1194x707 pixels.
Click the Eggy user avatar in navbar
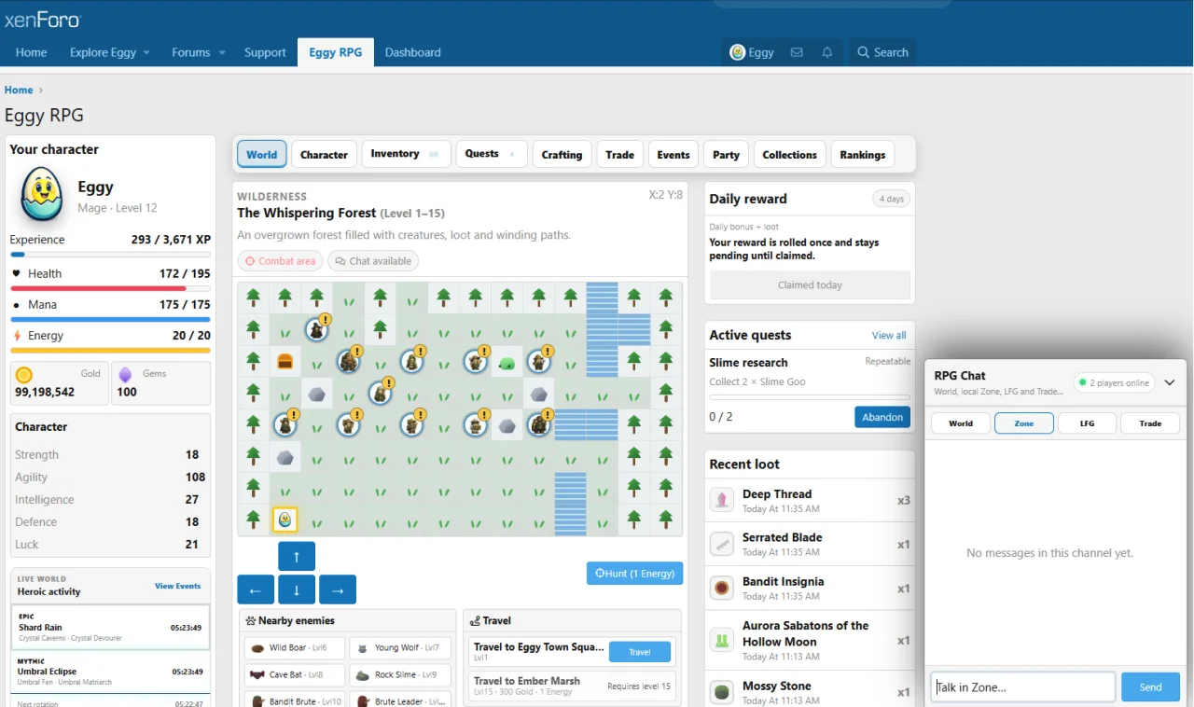737,52
